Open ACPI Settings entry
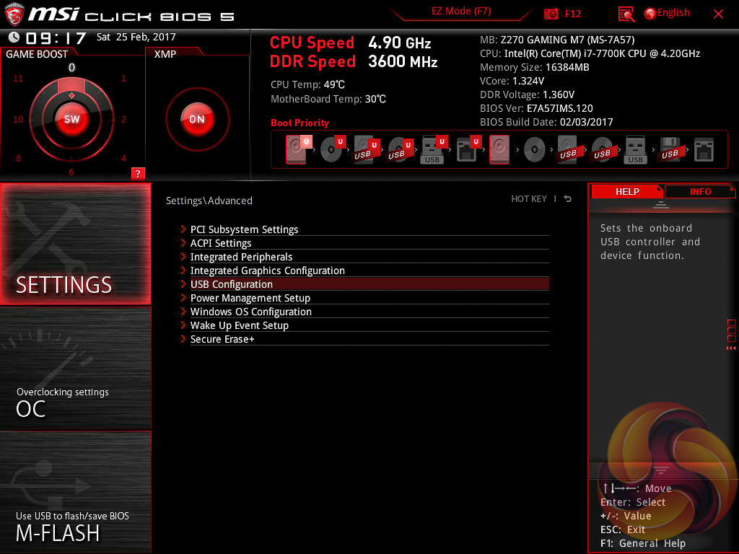 click(369, 243)
